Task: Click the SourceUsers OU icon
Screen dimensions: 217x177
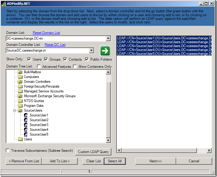Action: [x=20, y=110]
